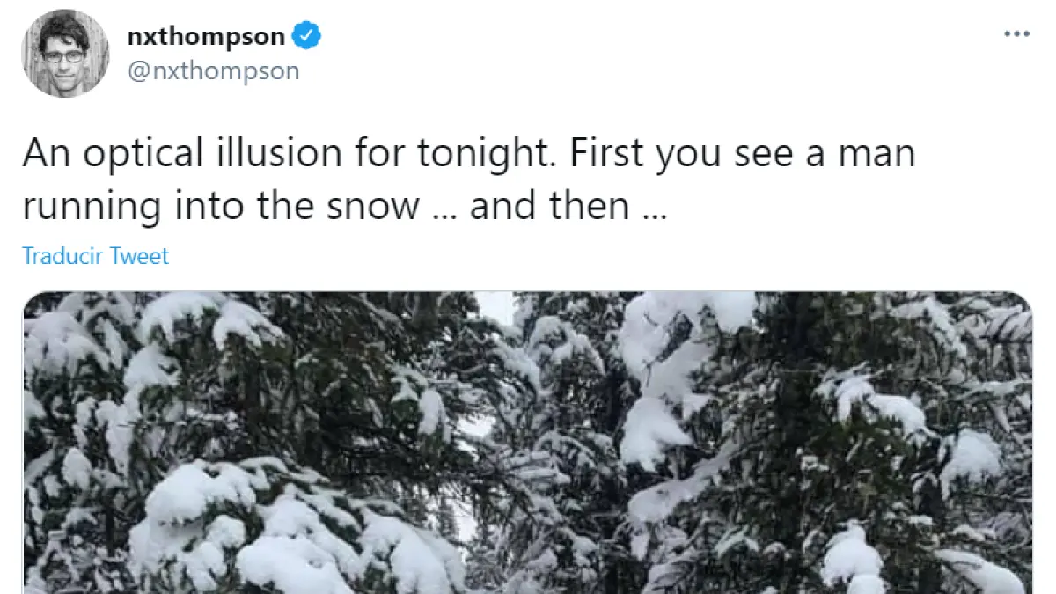Click the pale sky gap between the trees
Image resolution: width=1056 pixels, height=594 pixels.
(x=495, y=307)
